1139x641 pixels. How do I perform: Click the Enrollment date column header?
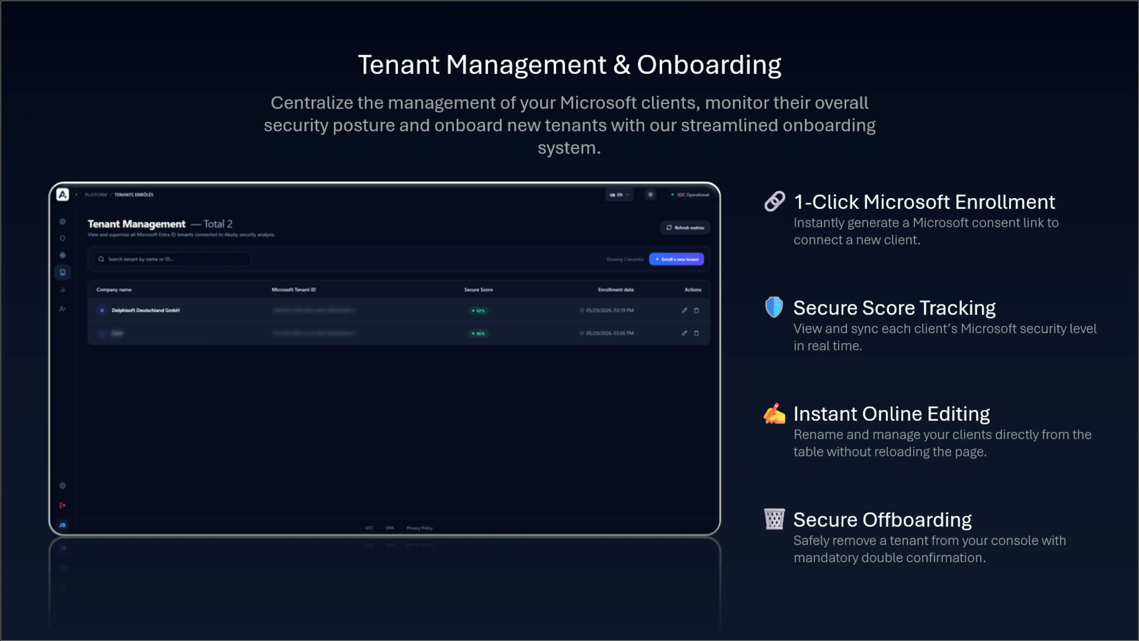[616, 290]
